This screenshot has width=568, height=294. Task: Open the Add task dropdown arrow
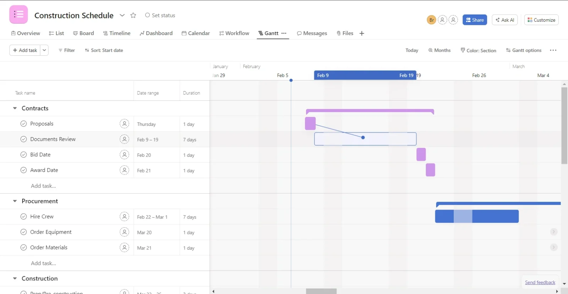(x=44, y=50)
